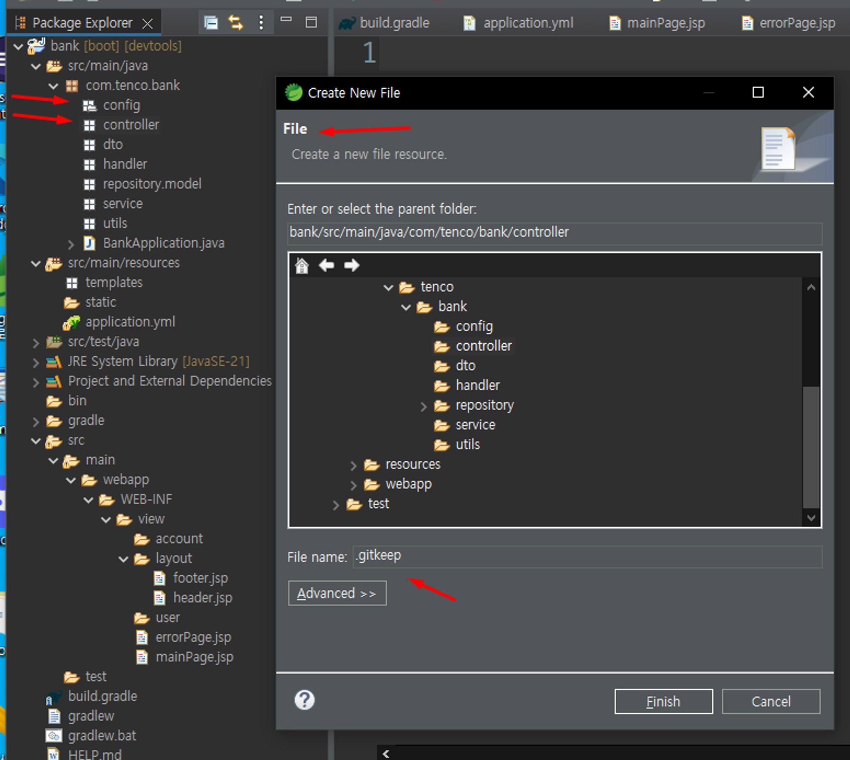Expand BankApplication.java node
The width and height of the screenshot is (850, 760).
[x=71, y=244]
